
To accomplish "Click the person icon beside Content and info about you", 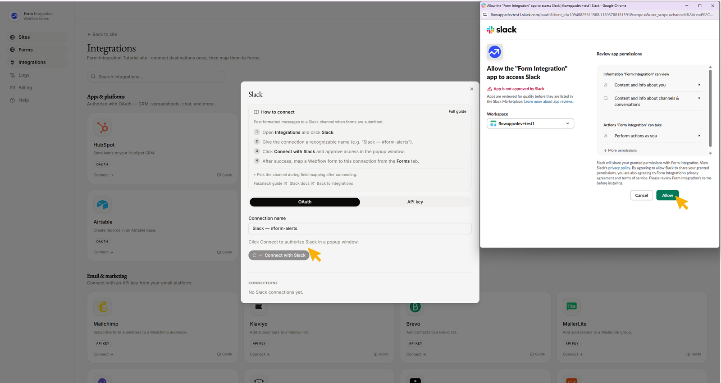I will click(606, 85).
